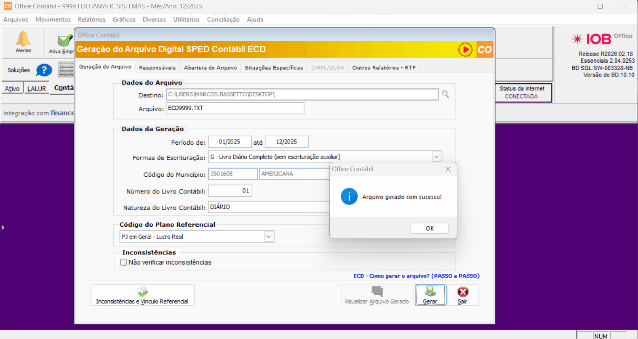Click the magnifier icon beside Destino field
The height and width of the screenshot is (339, 638).
point(445,95)
